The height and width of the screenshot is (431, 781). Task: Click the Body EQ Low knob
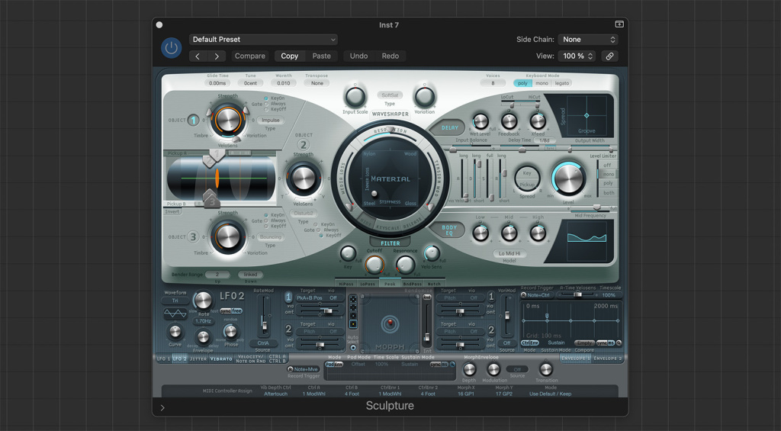point(480,233)
